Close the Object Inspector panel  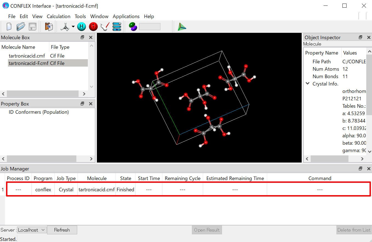tap(369, 38)
